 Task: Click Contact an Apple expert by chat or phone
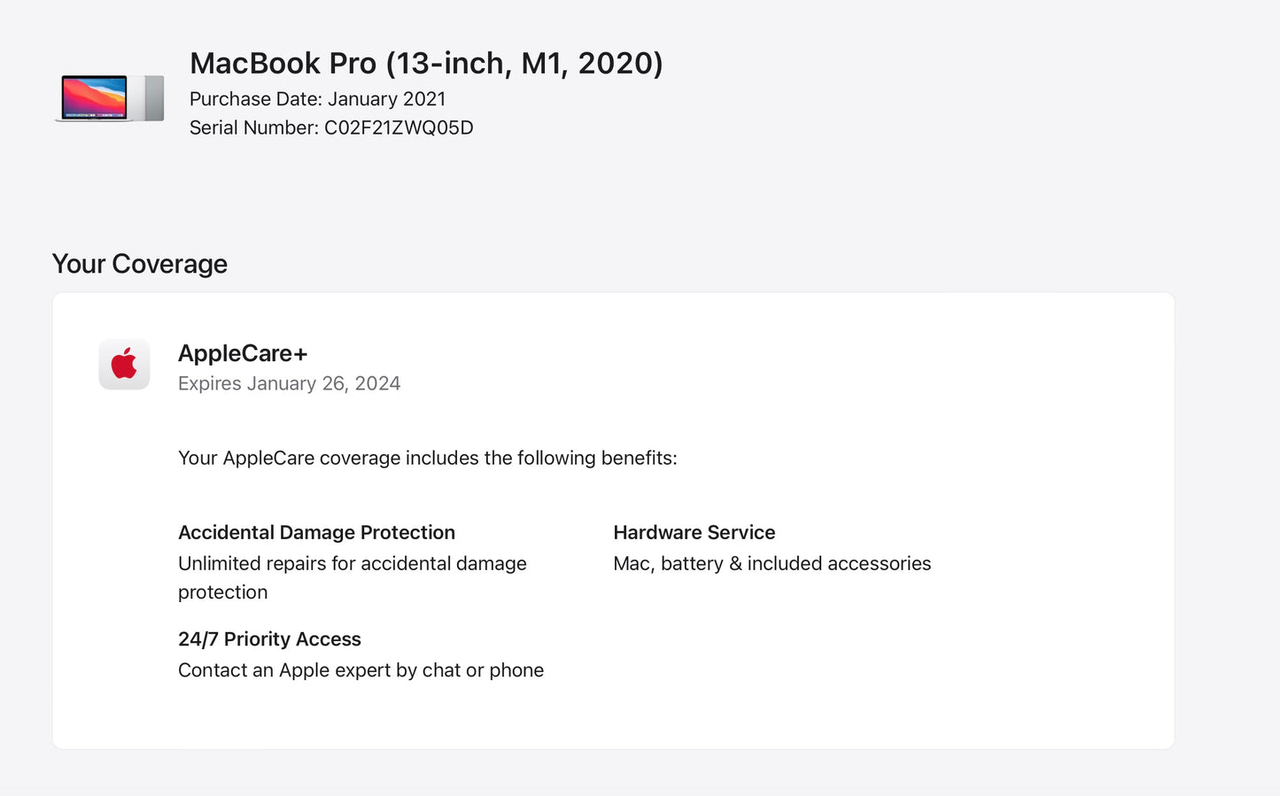361,670
